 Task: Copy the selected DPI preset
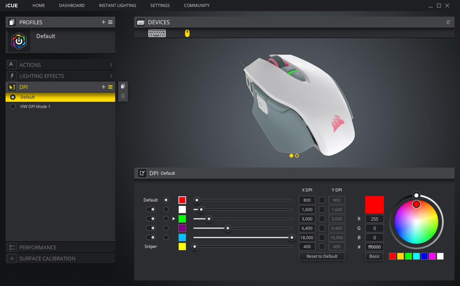[123, 86]
